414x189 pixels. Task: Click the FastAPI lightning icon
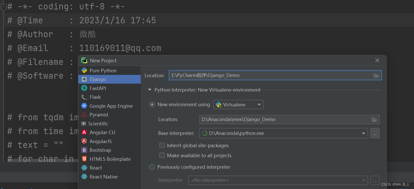(x=84, y=88)
